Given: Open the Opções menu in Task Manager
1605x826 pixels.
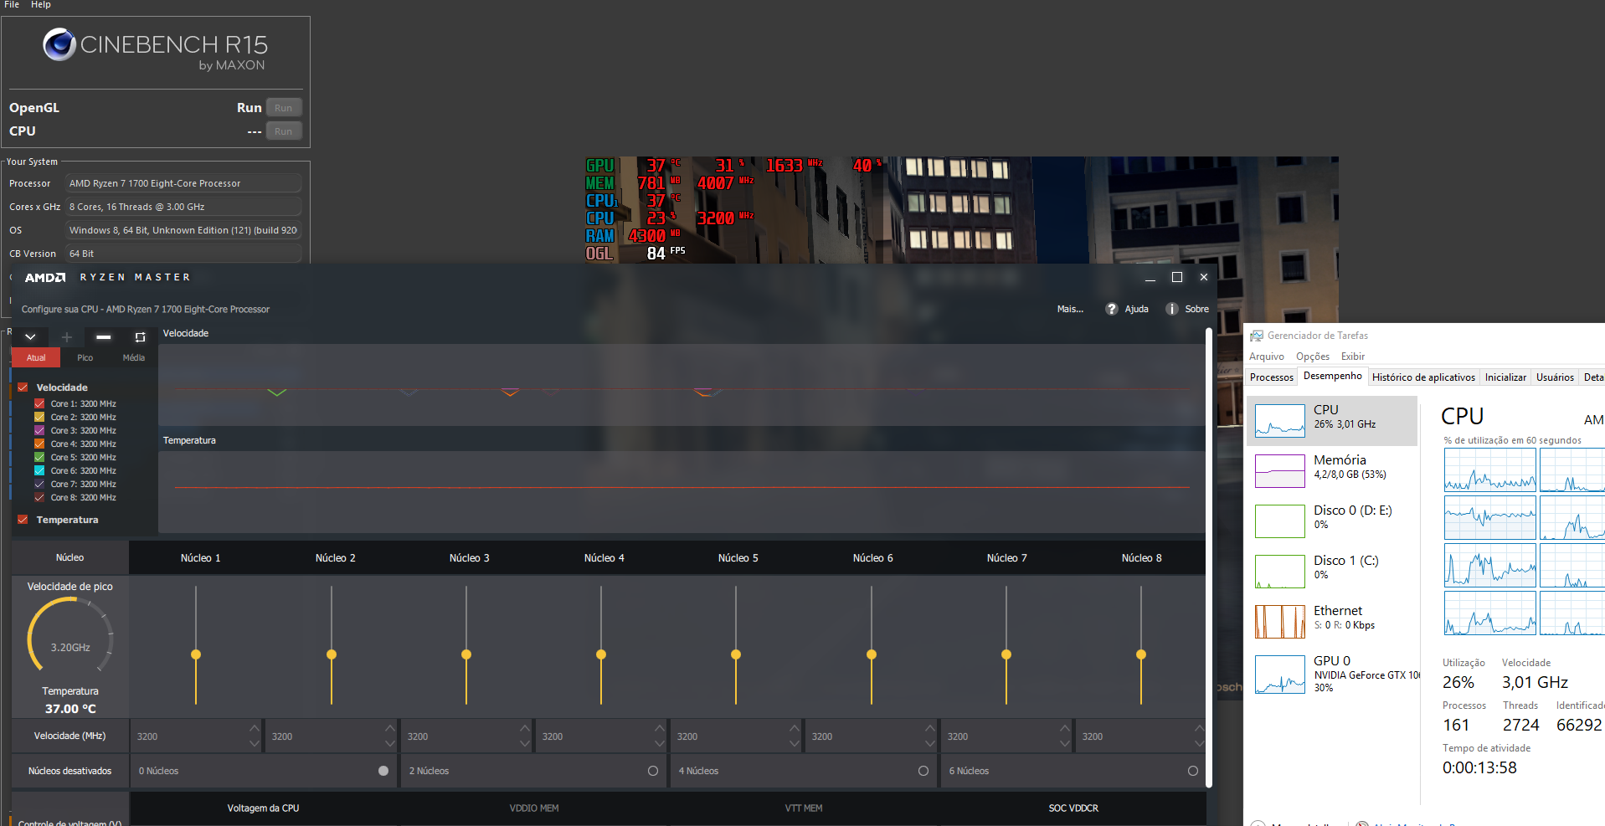Looking at the screenshot, I should (x=1313, y=357).
